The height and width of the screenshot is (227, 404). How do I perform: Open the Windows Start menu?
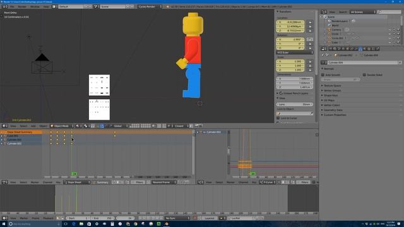point(4,224)
